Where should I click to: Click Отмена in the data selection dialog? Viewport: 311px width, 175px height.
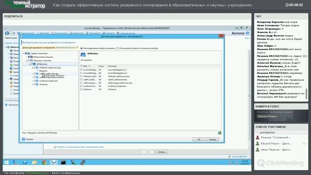pos(212,140)
